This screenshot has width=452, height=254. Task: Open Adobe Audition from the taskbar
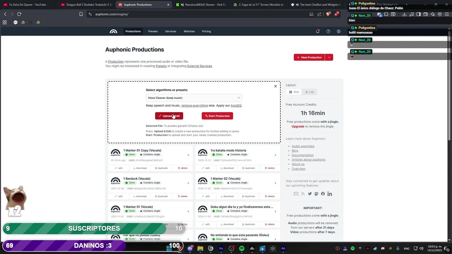point(221,248)
